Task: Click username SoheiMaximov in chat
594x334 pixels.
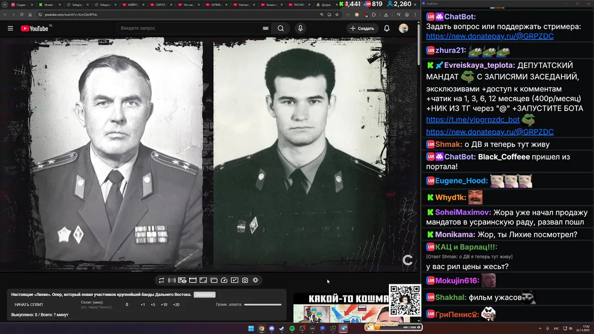Action: point(462,212)
